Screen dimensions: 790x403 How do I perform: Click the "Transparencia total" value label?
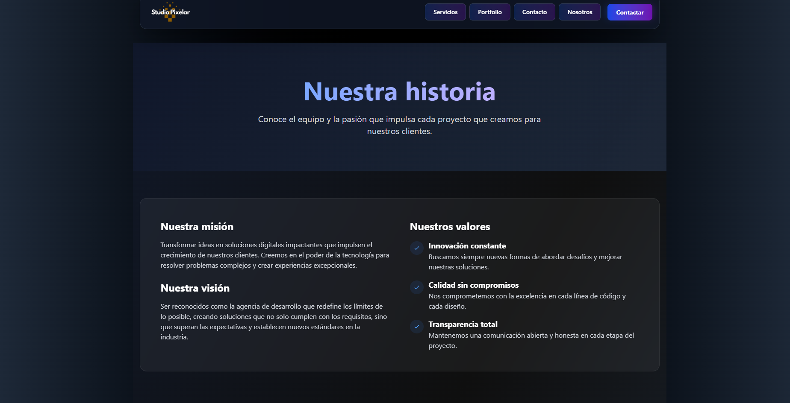pyautogui.click(x=463, y=324)
